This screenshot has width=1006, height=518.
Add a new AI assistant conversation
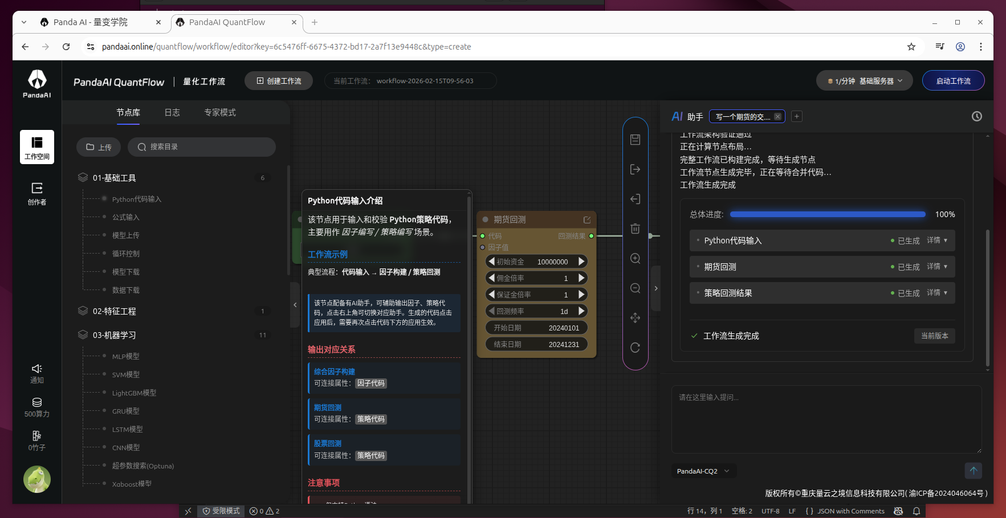pyautogui.click(x=797, y=116)
